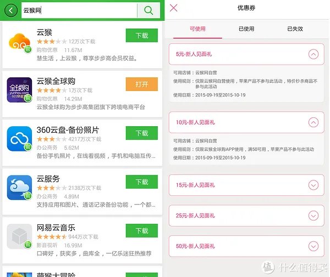Switch to the 已失效 tab
This screenshot has width=330, height=277.
(295, 29)
